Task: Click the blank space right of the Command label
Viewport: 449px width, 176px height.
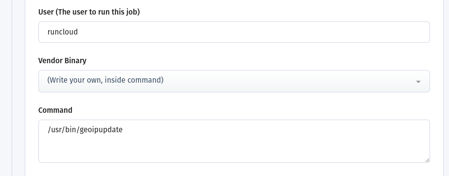Action: [x=249, y=110]
